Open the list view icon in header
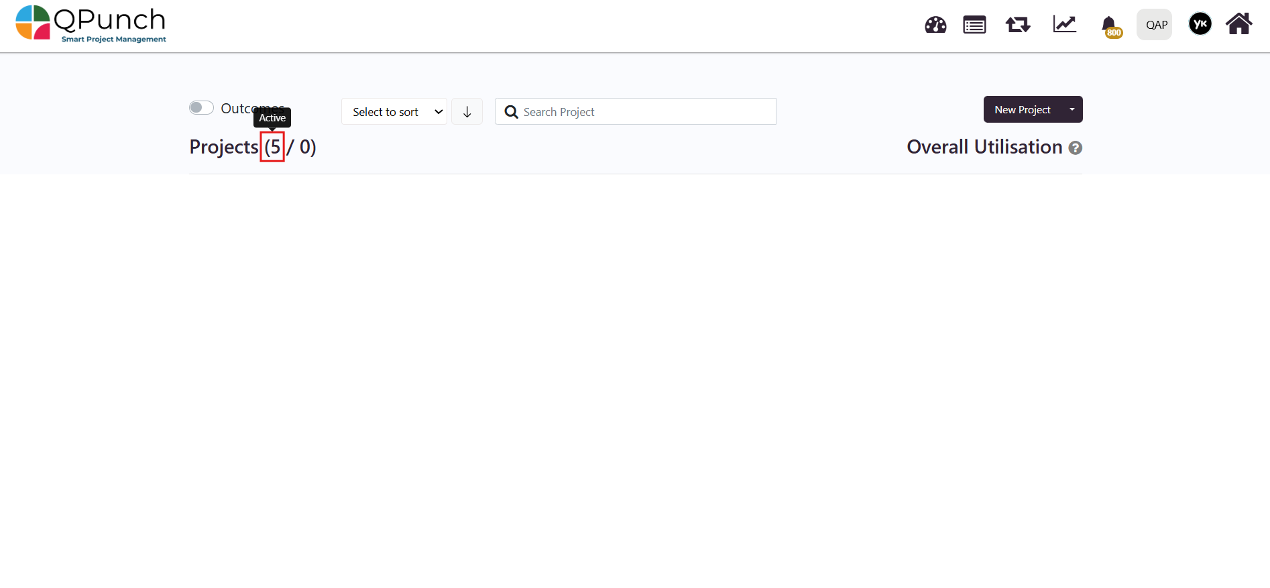The image size is (1270, 588). tap(974, 25)
